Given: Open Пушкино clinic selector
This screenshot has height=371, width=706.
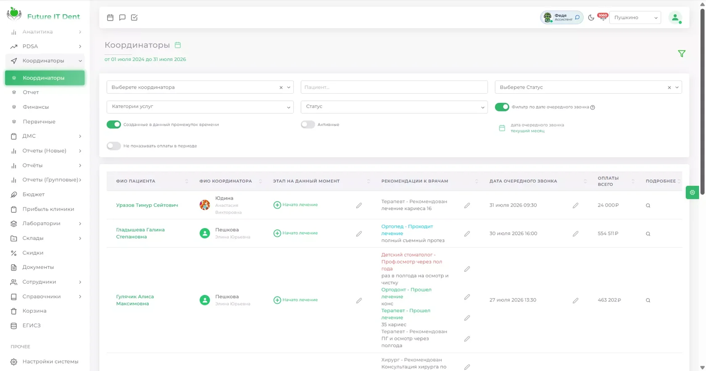Looking at the screenshot, I should coord(635,17).
